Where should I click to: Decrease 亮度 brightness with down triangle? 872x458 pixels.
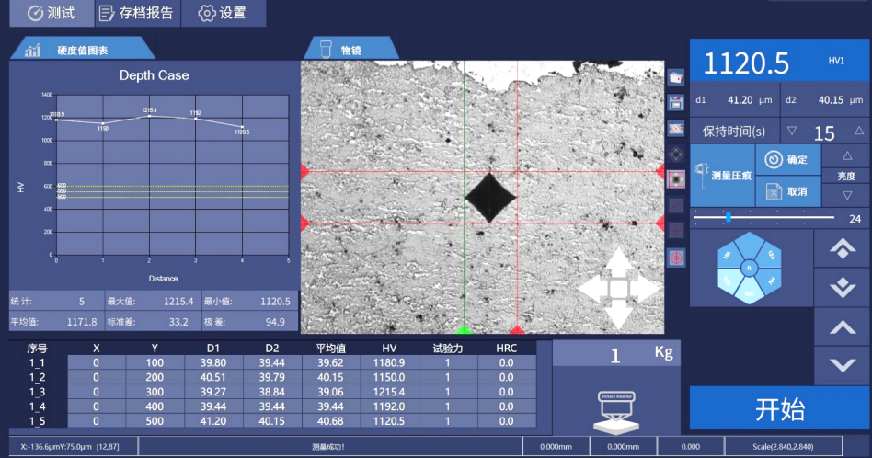coord(847,195)
